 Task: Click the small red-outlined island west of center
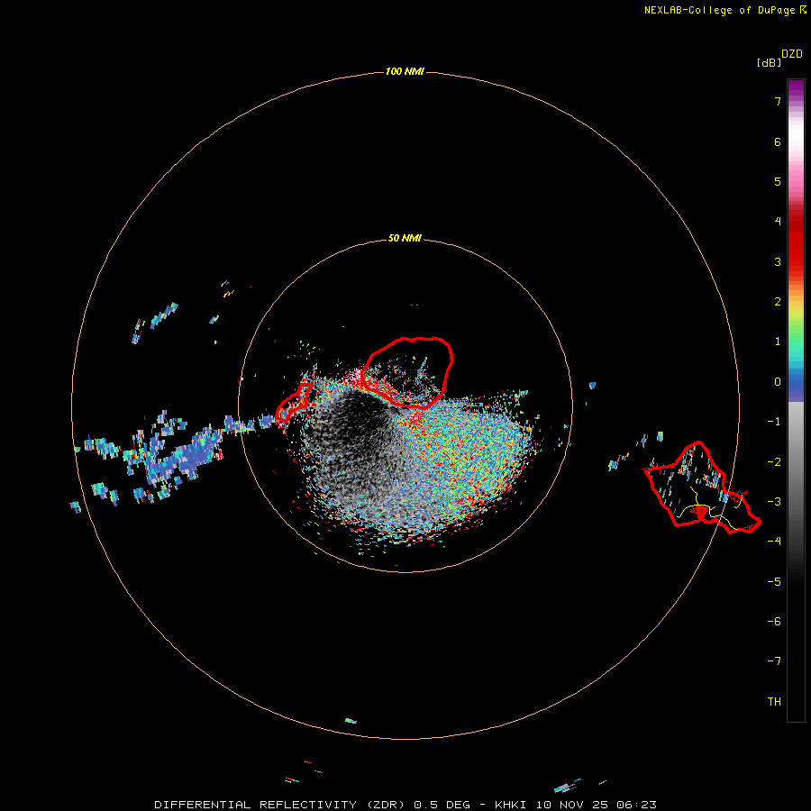(x=294, y=402)
